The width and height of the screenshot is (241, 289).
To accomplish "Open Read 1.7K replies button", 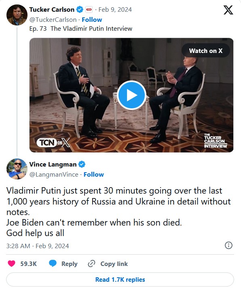I will pyautogui.click(x=120, y=280).
